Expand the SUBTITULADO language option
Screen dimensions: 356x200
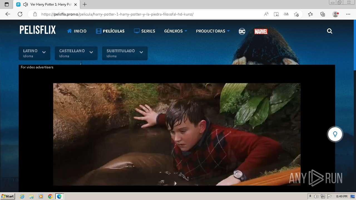click(125, 53)
